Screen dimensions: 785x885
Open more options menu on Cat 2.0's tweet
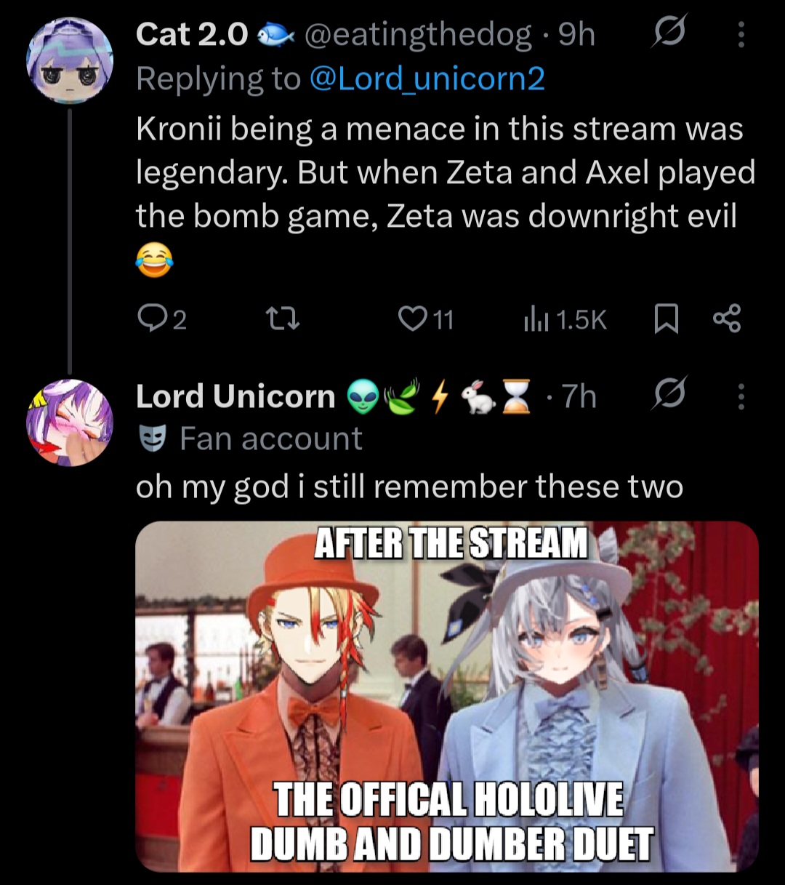(x=741, y=34)
